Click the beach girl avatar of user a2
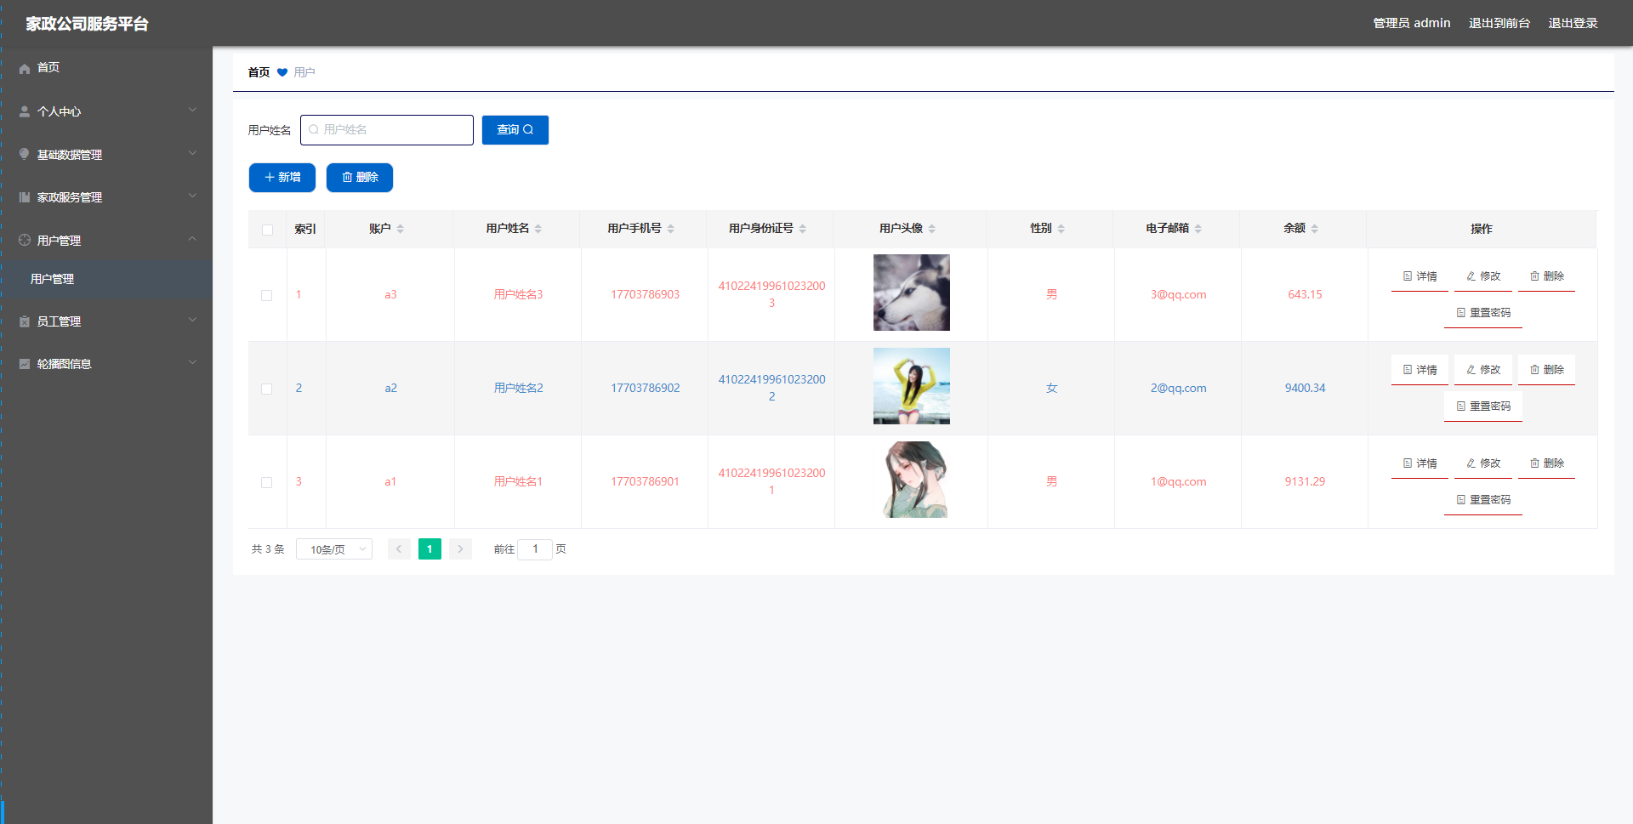Image resolution: width=1633 pixels, height=824 pixels. coord(912,386)
